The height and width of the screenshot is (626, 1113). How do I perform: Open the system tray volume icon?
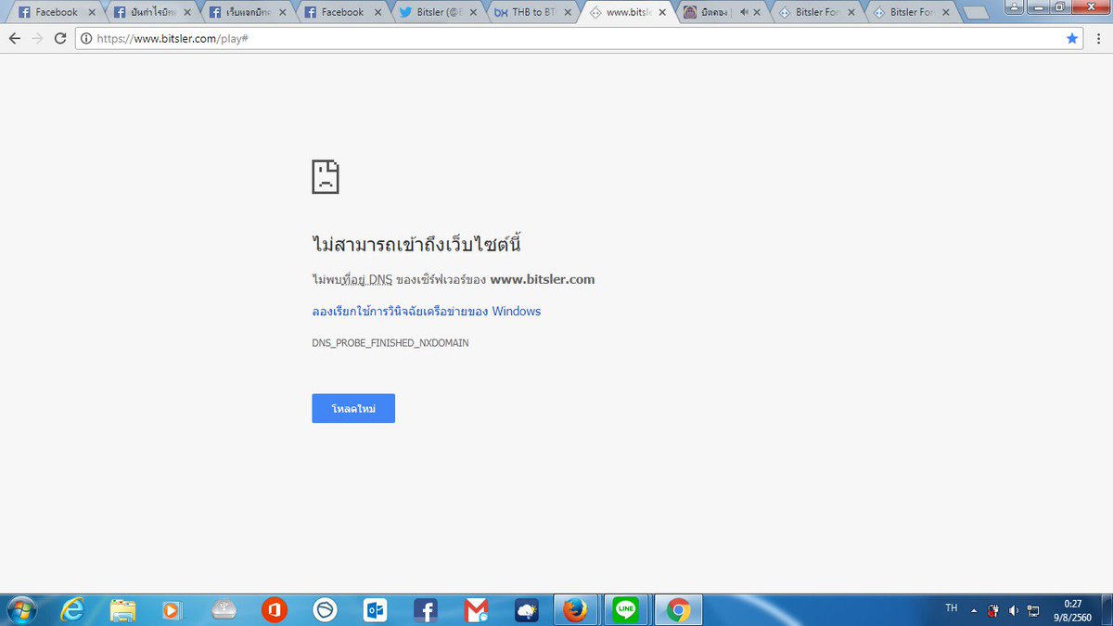click(x=1013, y=610)
